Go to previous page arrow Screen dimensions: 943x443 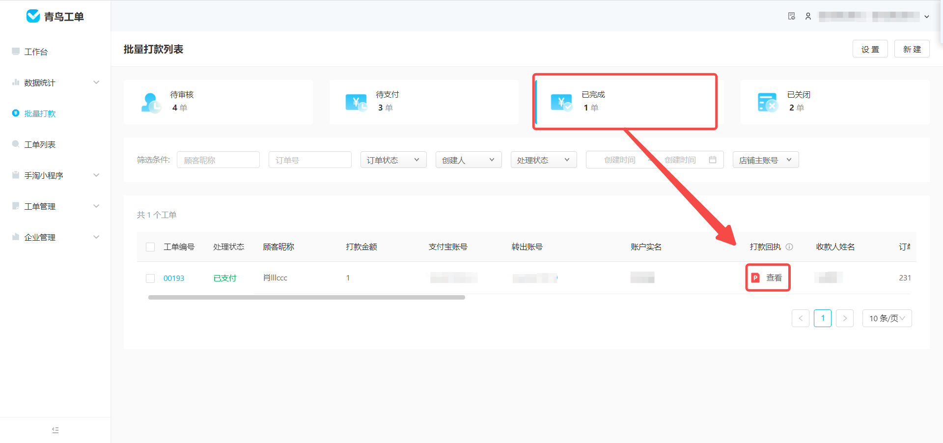tap(801, 318)
